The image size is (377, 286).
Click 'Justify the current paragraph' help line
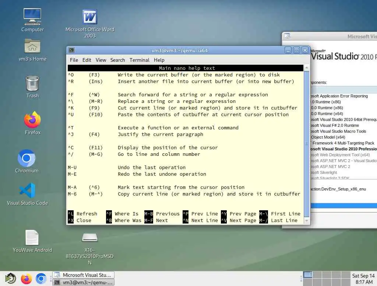click(161, 135)
